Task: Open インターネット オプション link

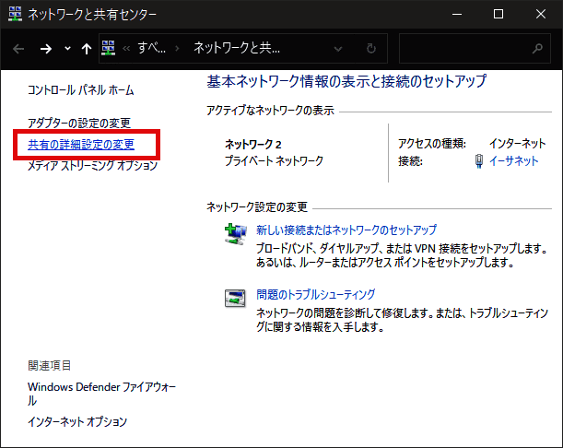Action: (x=77, y=422)
